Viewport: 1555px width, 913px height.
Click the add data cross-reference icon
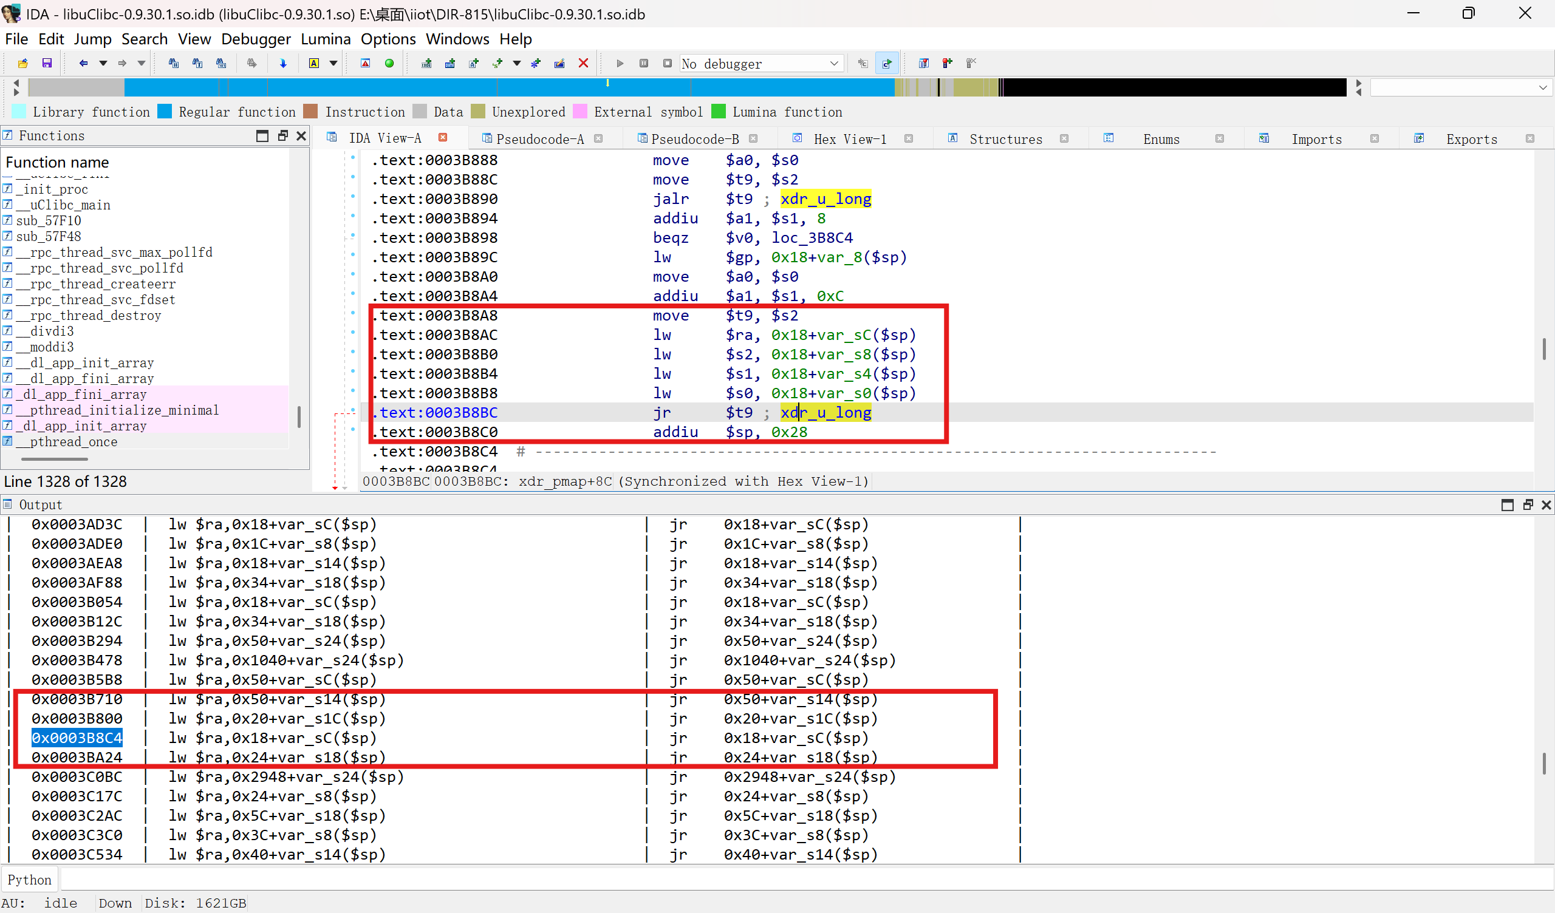450,64
